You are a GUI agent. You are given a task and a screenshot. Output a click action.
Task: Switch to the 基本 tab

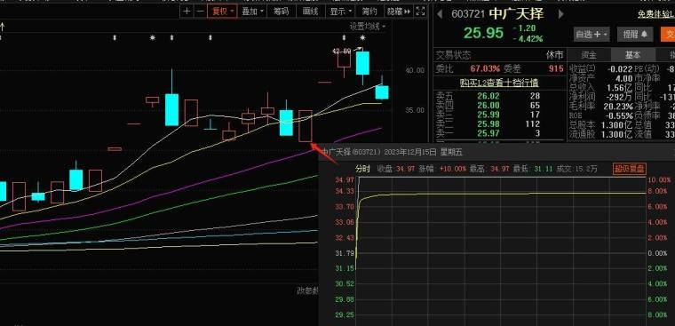(x=632, y=55)
